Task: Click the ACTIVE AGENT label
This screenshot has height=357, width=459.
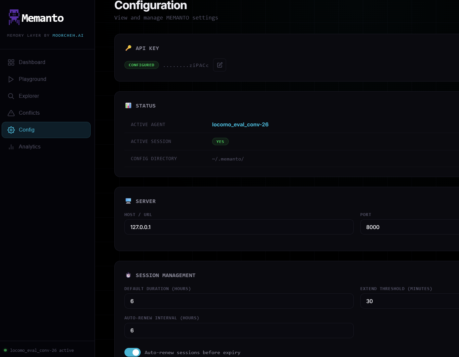Action: coord(148,124)
